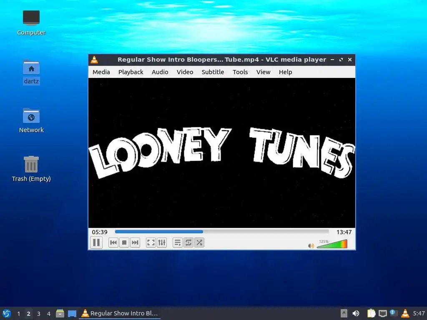Open the View menu
This screenshot has height=320, width=427.
coord(264,72)
